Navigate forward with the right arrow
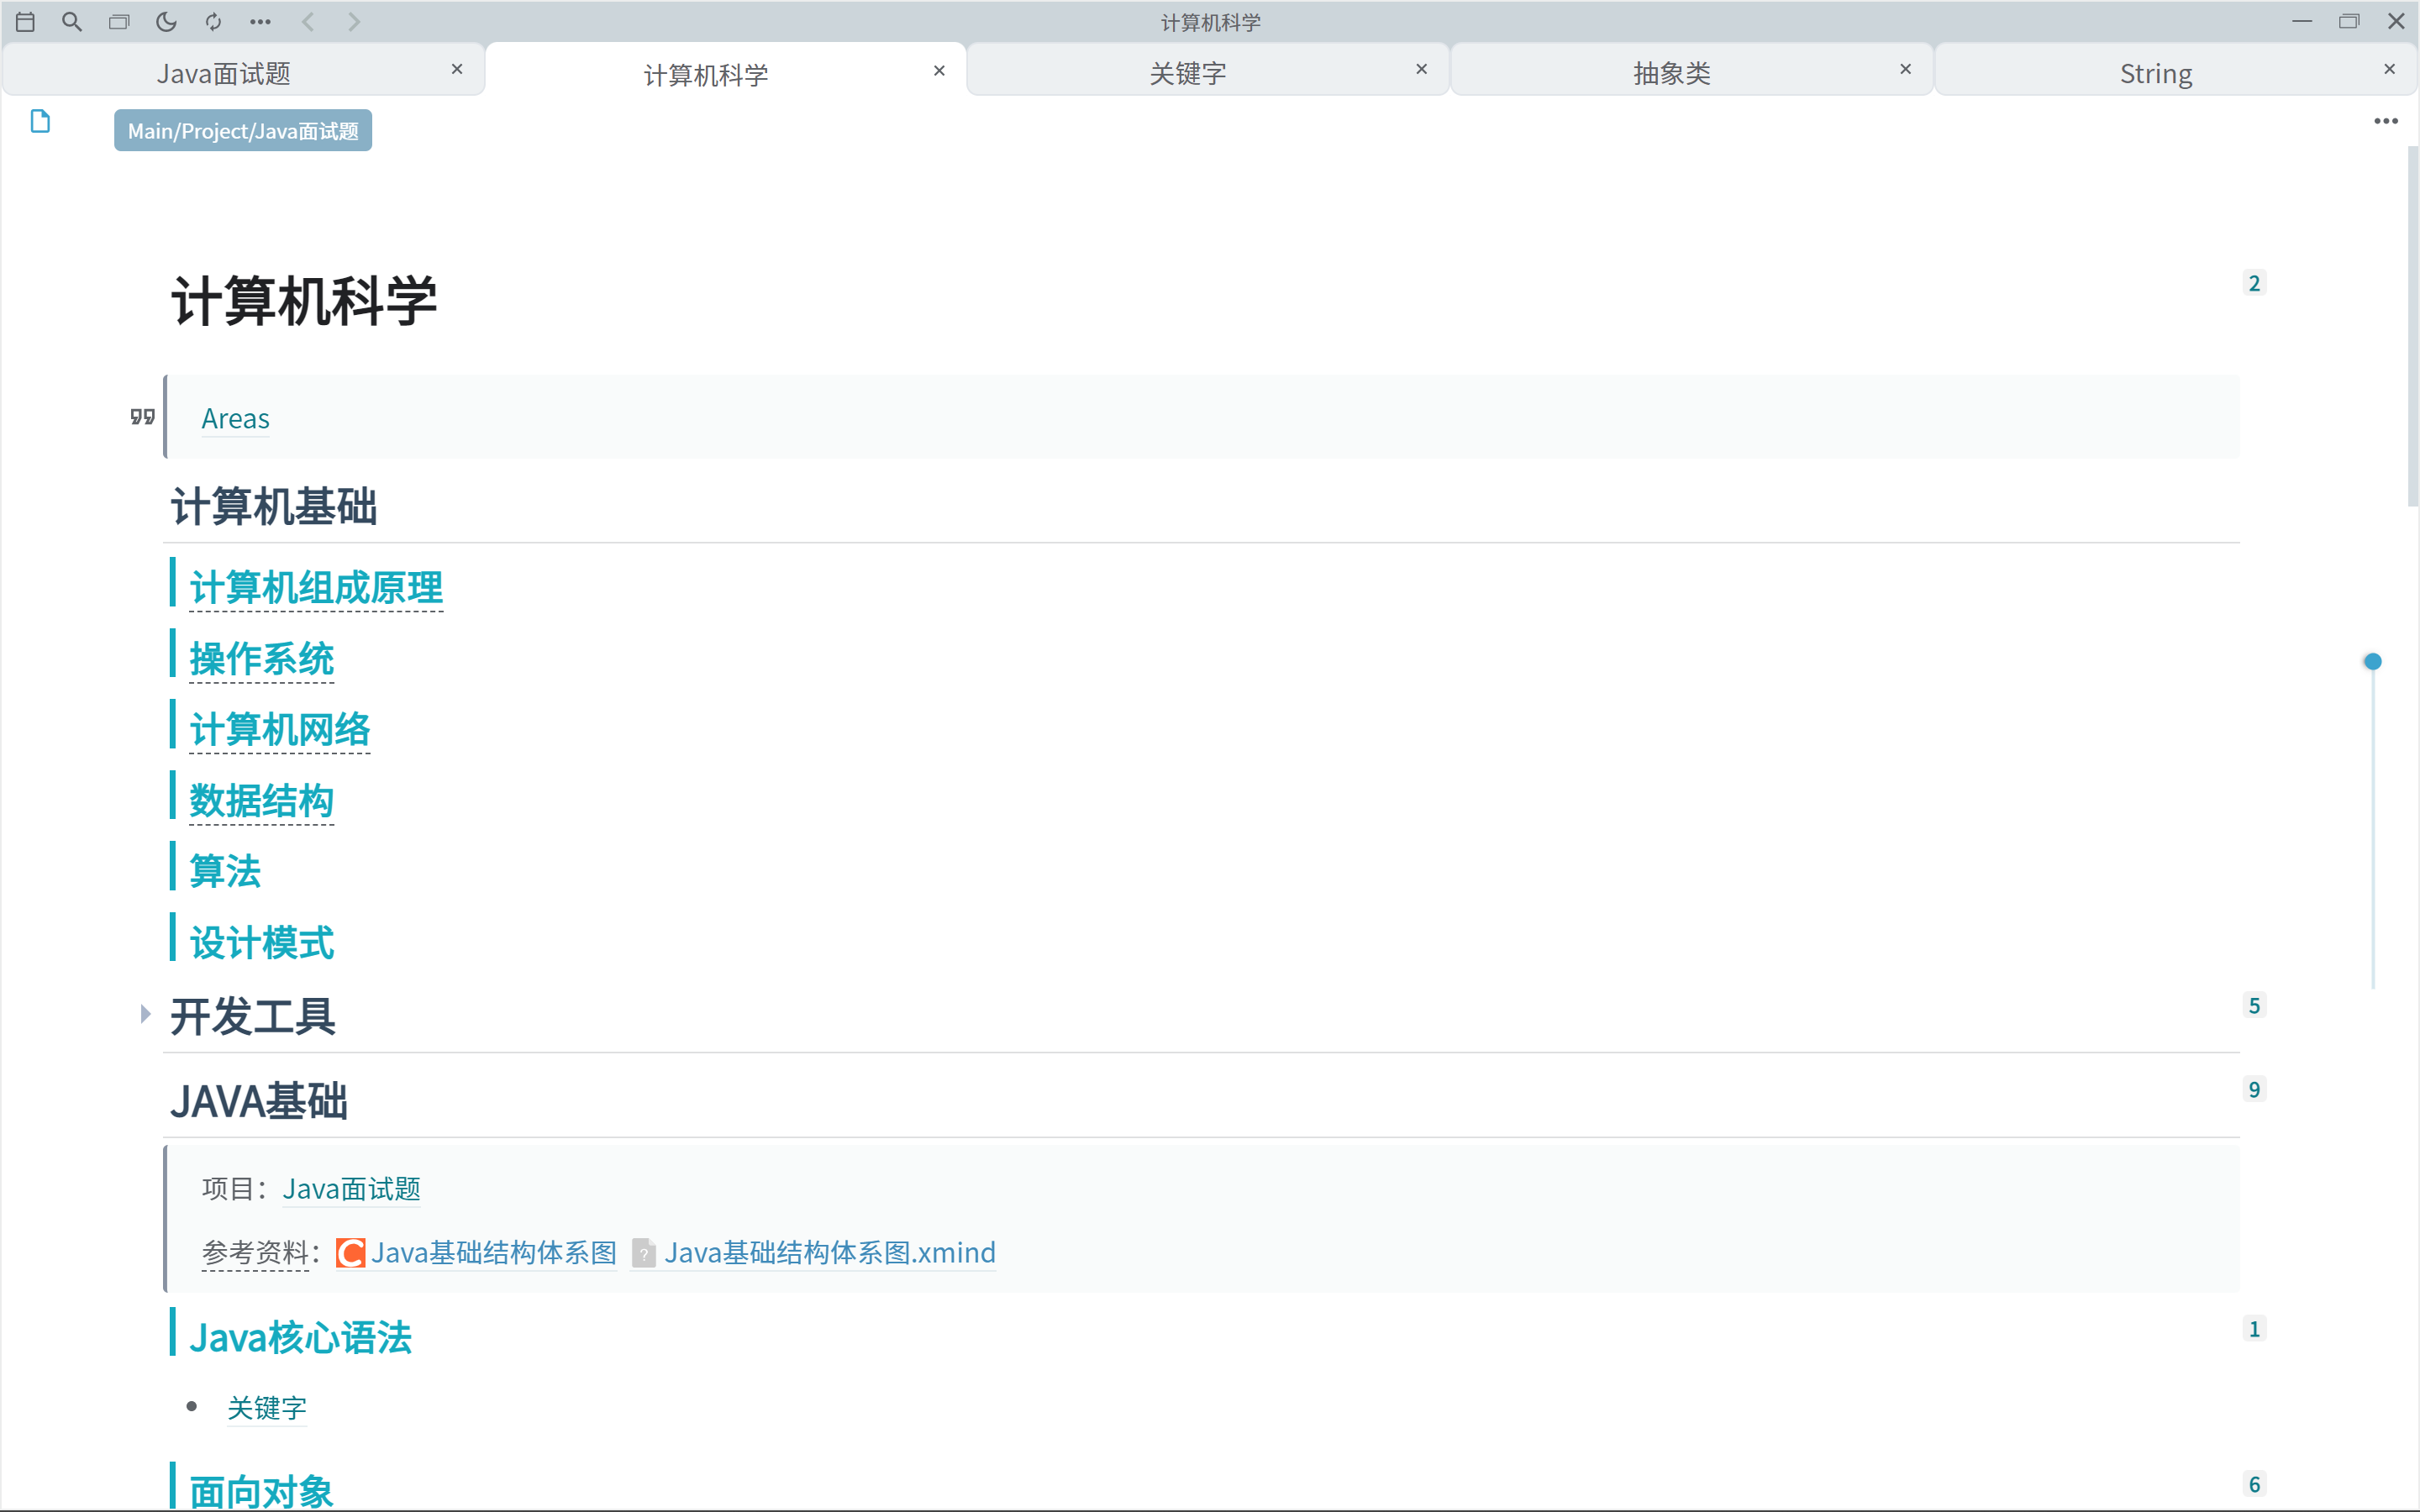Viewport: 2420px width, 1512px height. [354, 21]
